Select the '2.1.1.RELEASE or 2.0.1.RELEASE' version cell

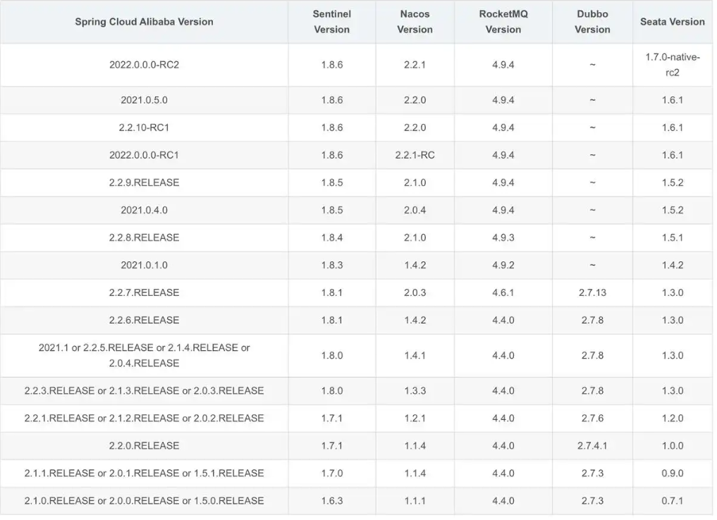[x=144, y=473]
